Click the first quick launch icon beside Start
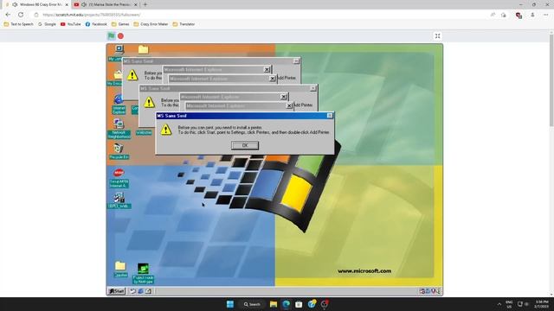This screenshot has height=311, width=554. tap(132, 291)
